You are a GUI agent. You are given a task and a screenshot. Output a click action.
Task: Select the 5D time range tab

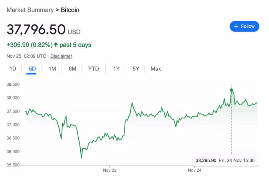(x=32, y=69)
